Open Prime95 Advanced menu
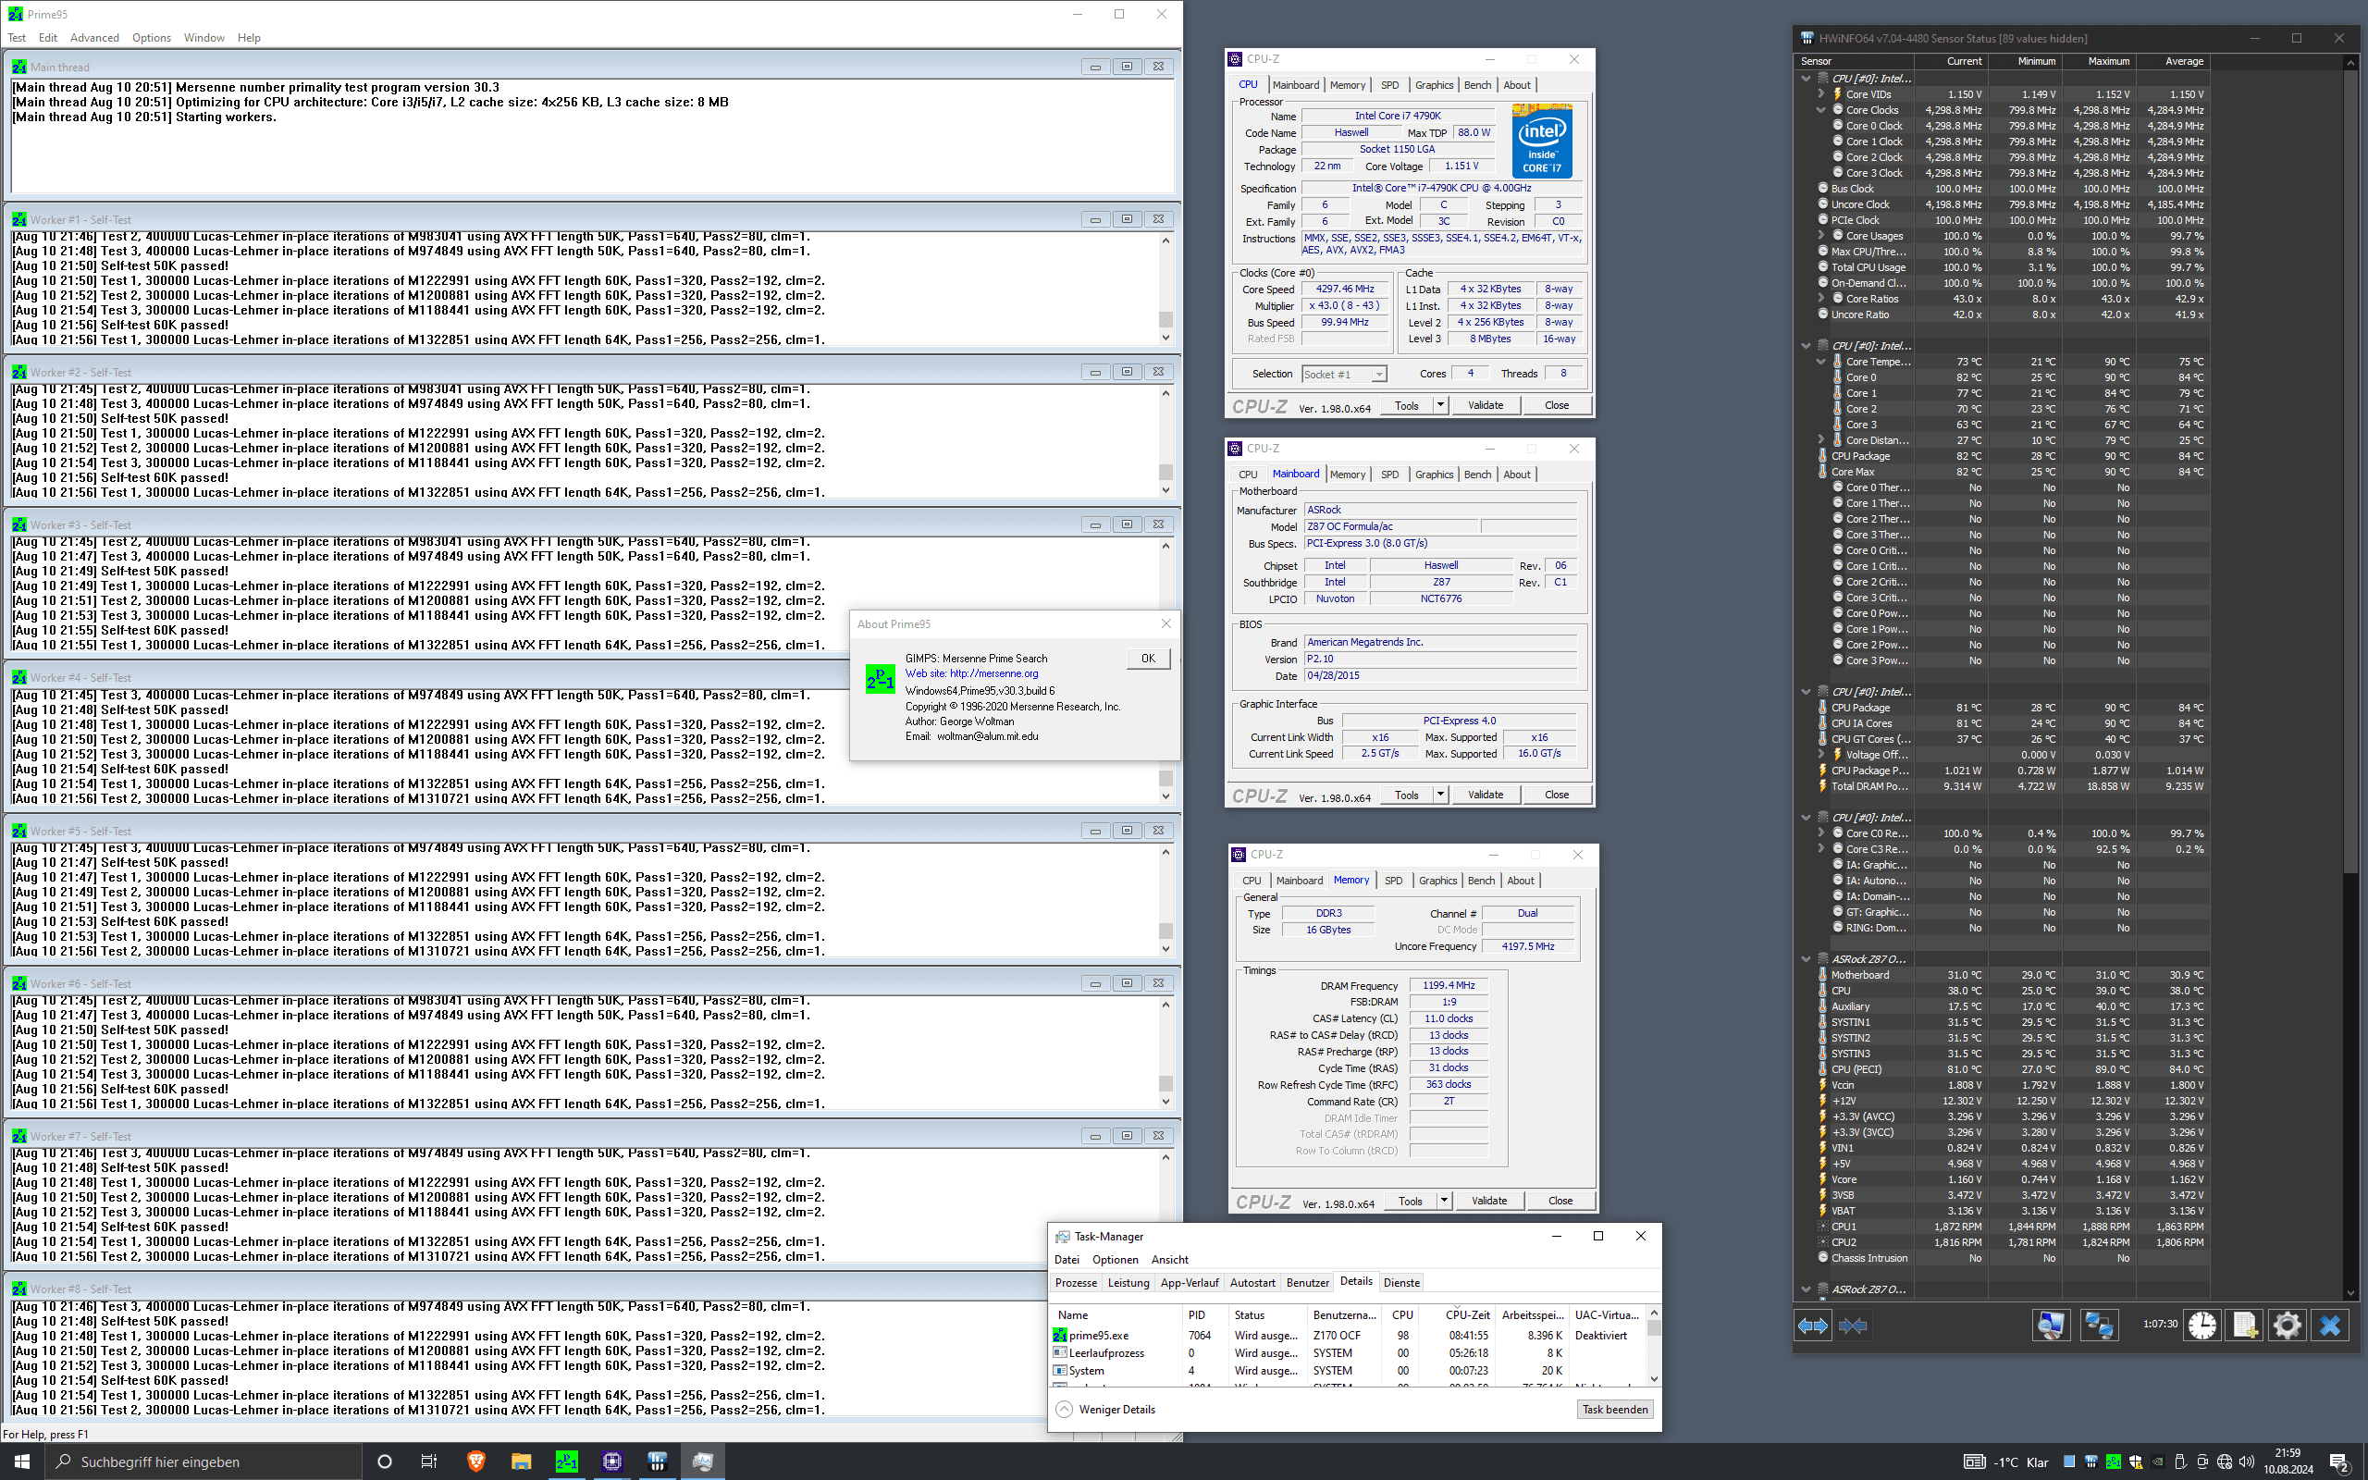This screenshot has width=2368, height=1480. coord(94,38)
